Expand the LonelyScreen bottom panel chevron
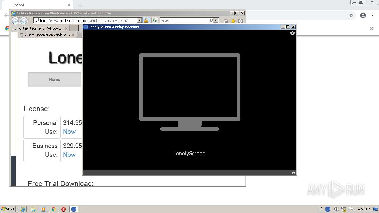The width and height of the screenshot is (379, 213). pos(293,173)
